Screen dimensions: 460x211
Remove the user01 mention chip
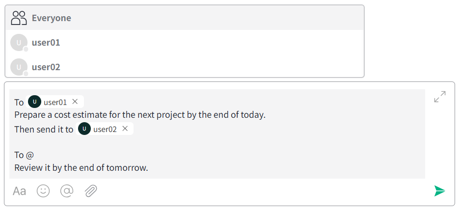[75, 102]
